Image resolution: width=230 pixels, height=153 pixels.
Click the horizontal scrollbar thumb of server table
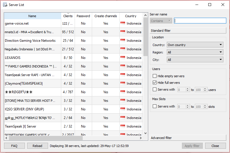(x=46, y=138)
